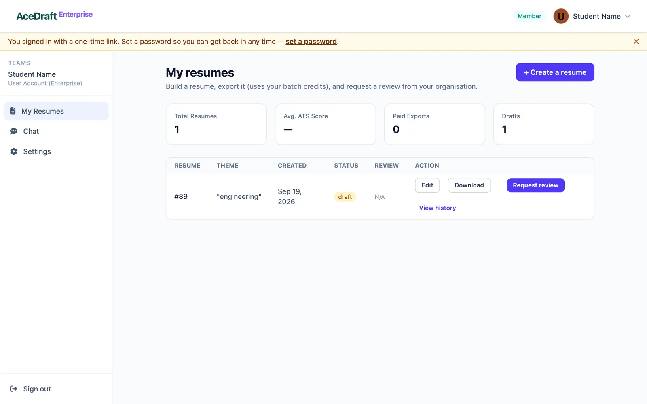Click resume number #89 cell

pos(181,196)
